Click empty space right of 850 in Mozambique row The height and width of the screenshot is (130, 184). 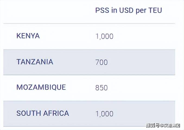141,88
